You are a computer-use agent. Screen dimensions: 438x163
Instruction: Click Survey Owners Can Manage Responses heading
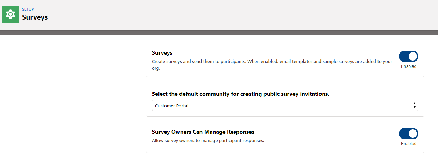point(203,132)
